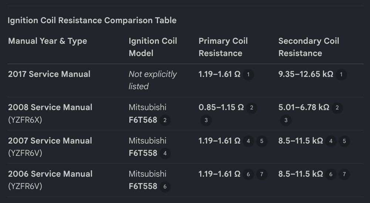Open citation 1 beside 1.19–1.61 Ω in 2017 row

pyautogui.click(x=248, y=75)
